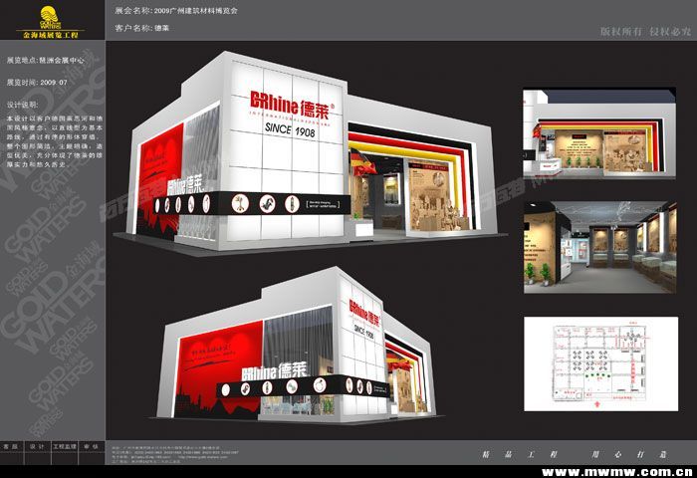This screenshot has width=697, height=478.
Task: Click the "客服" table cell
Action: tap(12, 447)
